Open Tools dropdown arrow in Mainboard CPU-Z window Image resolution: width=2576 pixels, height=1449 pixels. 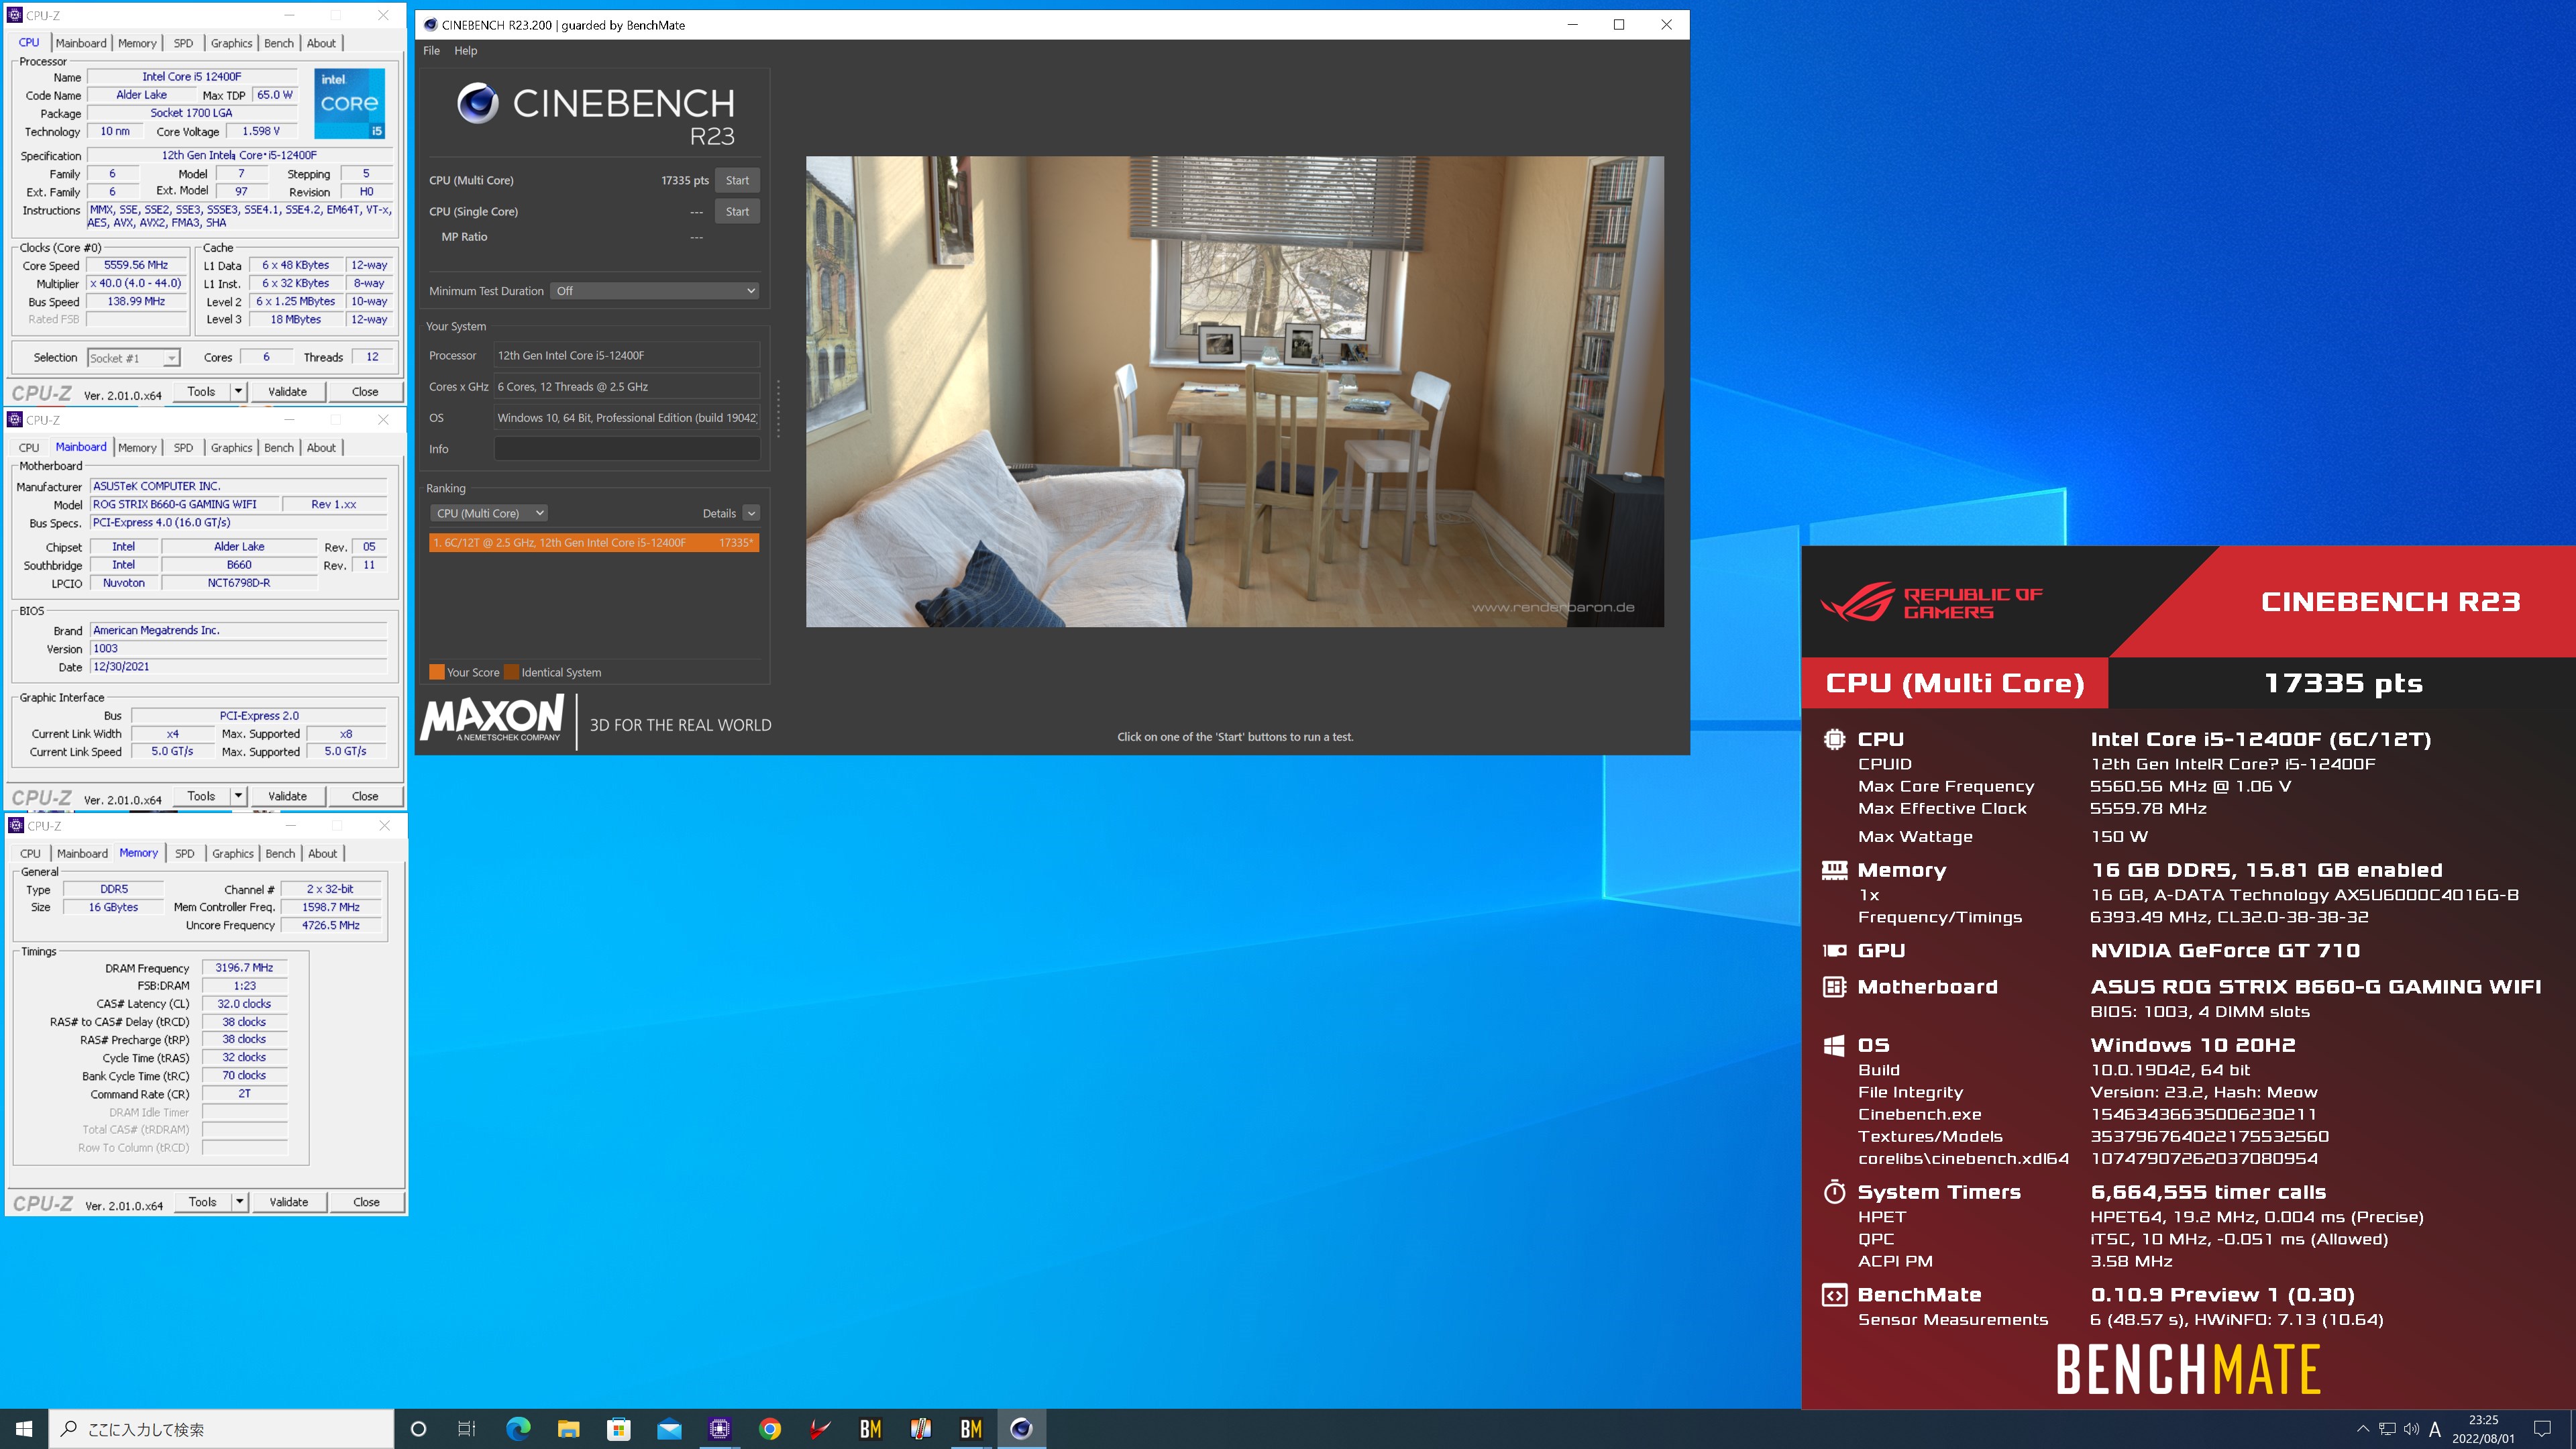point(238,796)
